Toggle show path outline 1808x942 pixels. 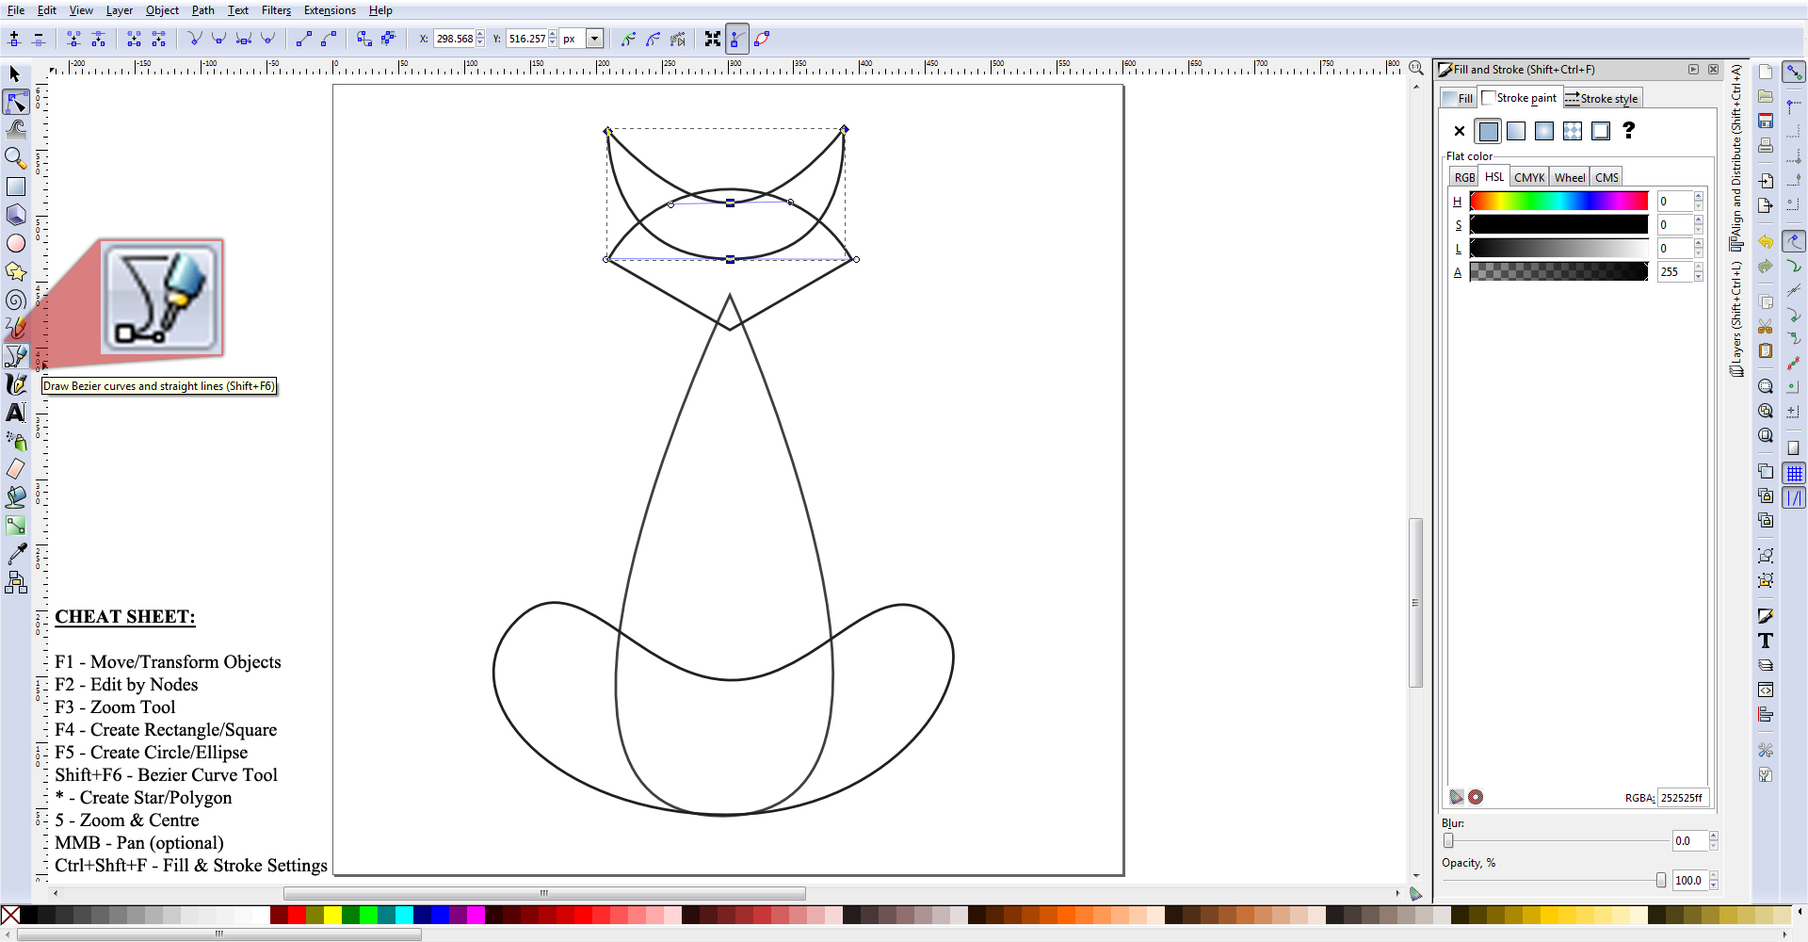tap(762, 39)
